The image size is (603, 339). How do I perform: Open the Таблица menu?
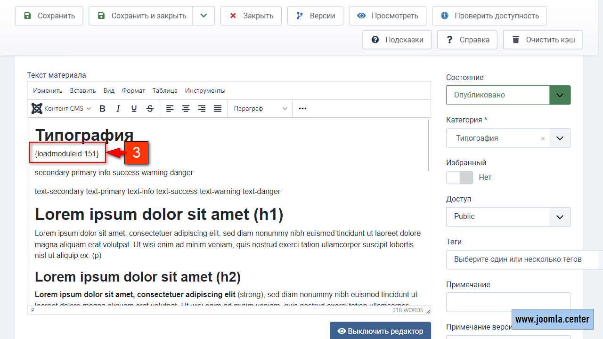click(165, 90)
